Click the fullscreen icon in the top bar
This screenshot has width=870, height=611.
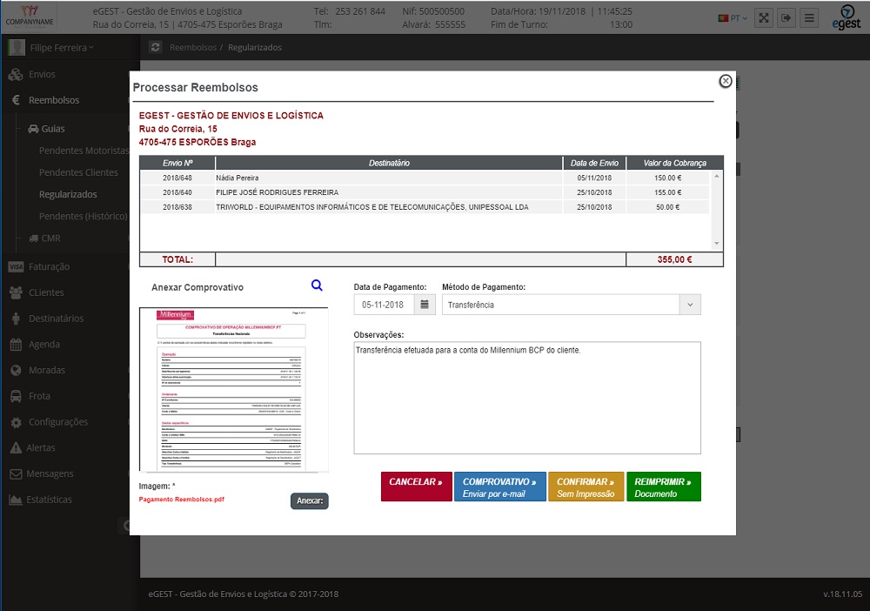(x=762, y=17)
